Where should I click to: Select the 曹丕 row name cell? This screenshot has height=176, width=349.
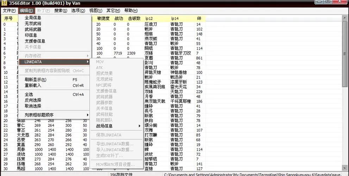(x=21, y=130)
